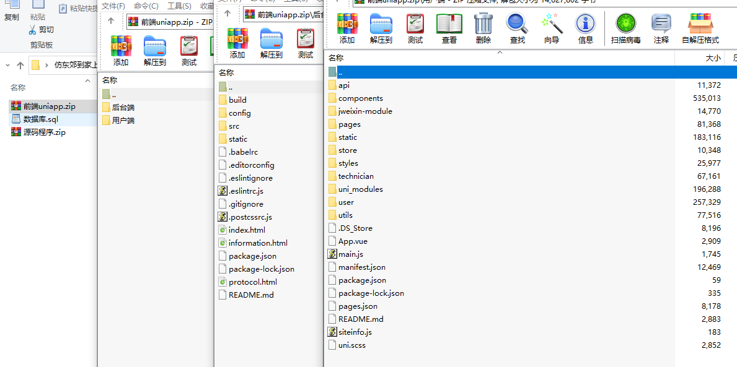This screenshot has width=737, height=367.
Task: Select information.html in the file list
Action: pyautogui.click(x=258, y=243)
